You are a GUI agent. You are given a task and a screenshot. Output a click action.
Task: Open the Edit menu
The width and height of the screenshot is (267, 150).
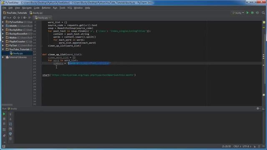pyautogui.click(x=10, y=8)
